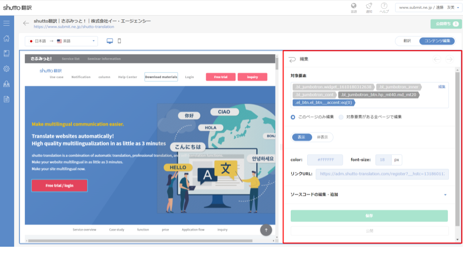Click the shutto翻訳 logo at top left

click(x=17, y=8)
